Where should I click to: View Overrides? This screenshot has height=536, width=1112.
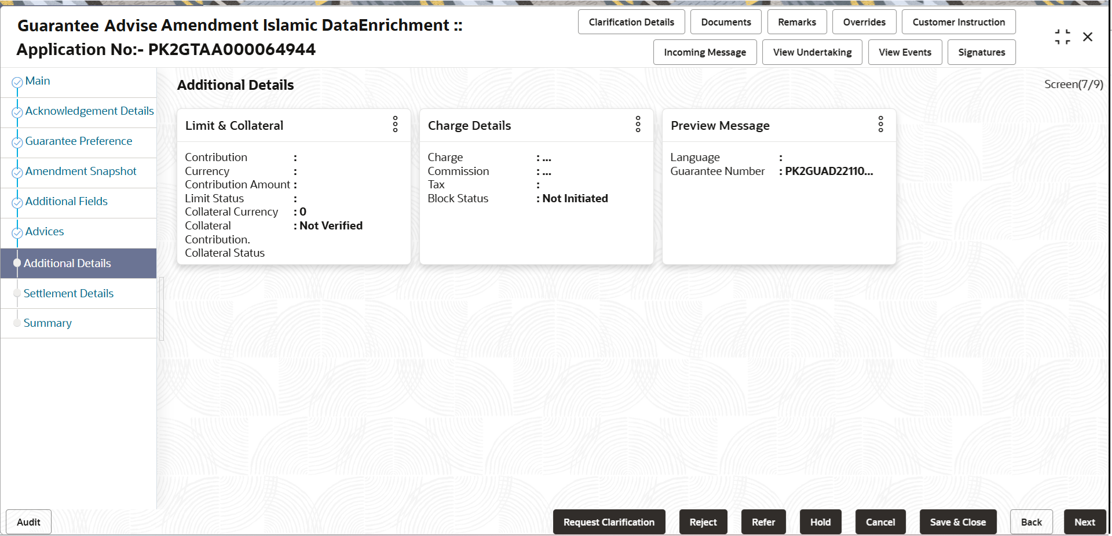pos(864,22)
